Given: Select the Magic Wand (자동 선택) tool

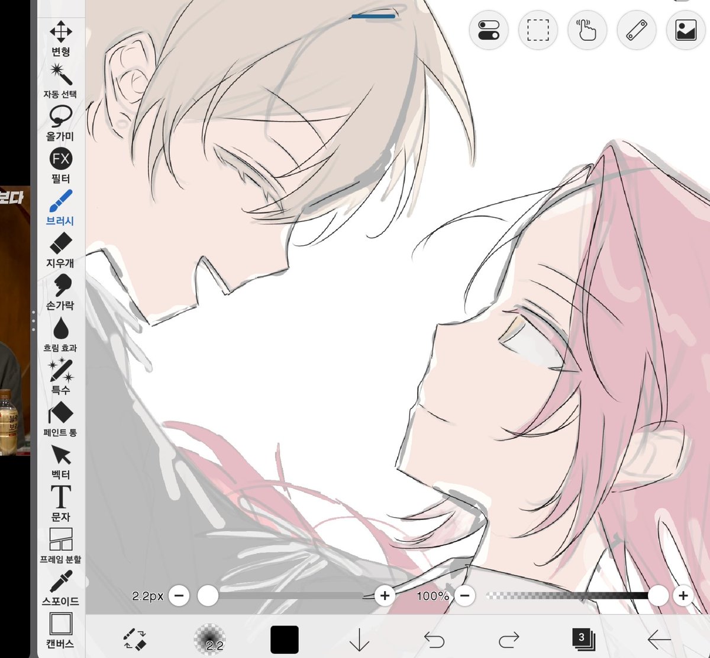Looking at the screenshot, I should (61, 82).
